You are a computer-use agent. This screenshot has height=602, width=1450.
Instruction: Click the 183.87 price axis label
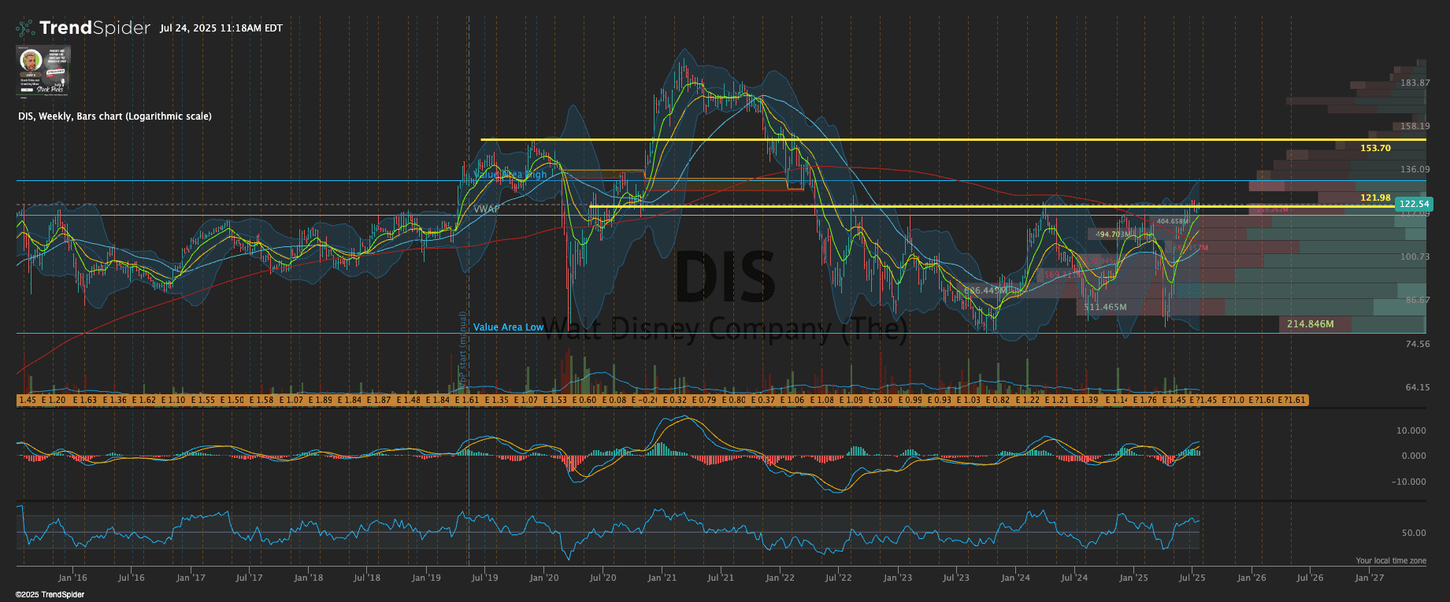tap(1415, 83)
